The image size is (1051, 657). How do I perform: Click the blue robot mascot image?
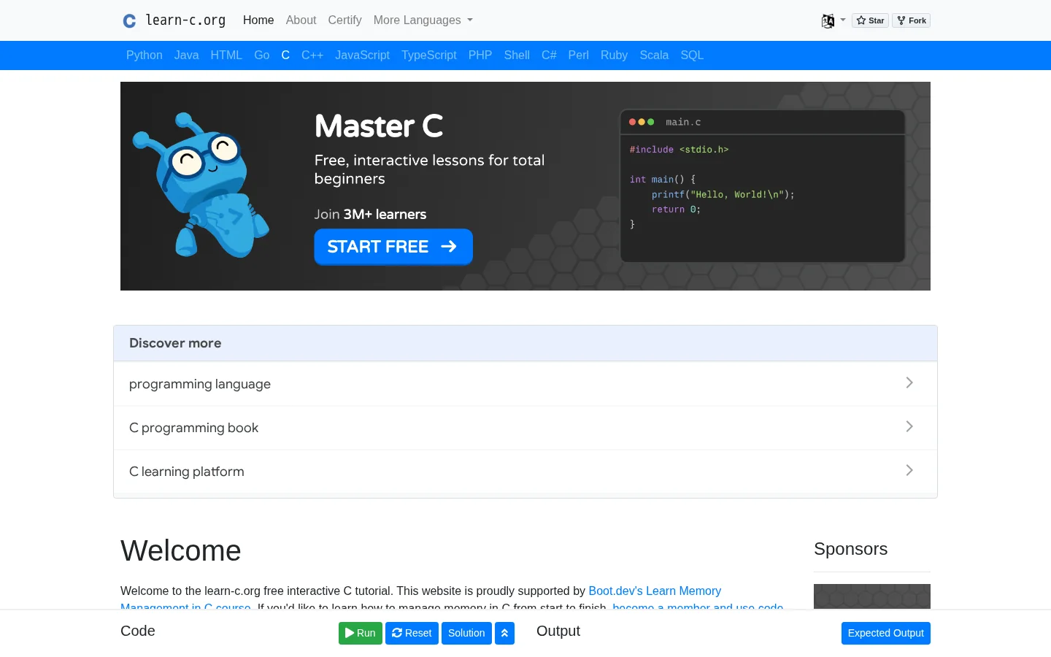[x=201, y=185]
